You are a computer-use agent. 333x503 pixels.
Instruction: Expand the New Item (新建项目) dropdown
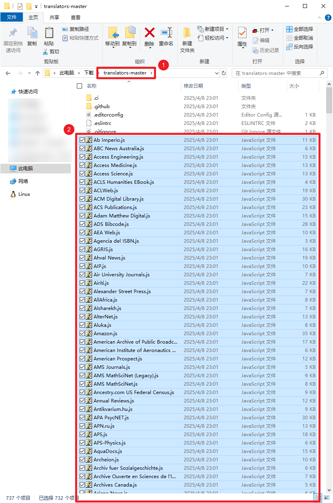pyautogui.click(x=227, y=29)
